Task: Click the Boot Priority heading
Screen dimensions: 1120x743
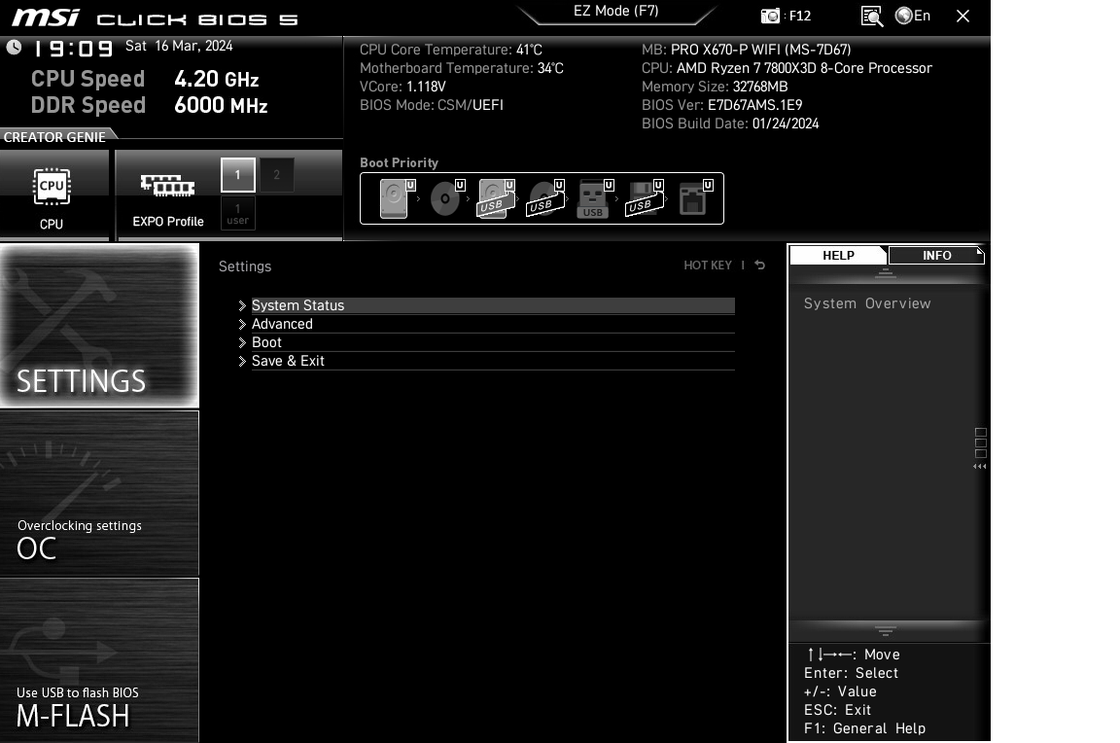Action: [x=399, y=162]
